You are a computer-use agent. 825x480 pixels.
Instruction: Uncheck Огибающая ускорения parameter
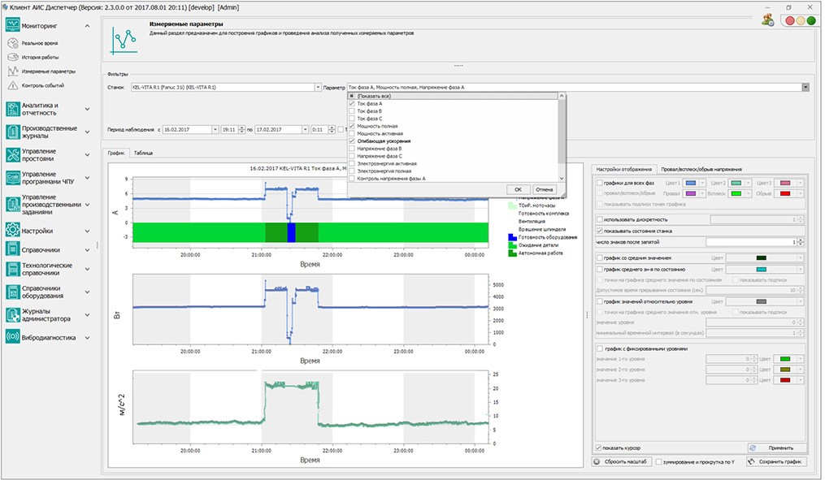[x=352, y=141]
